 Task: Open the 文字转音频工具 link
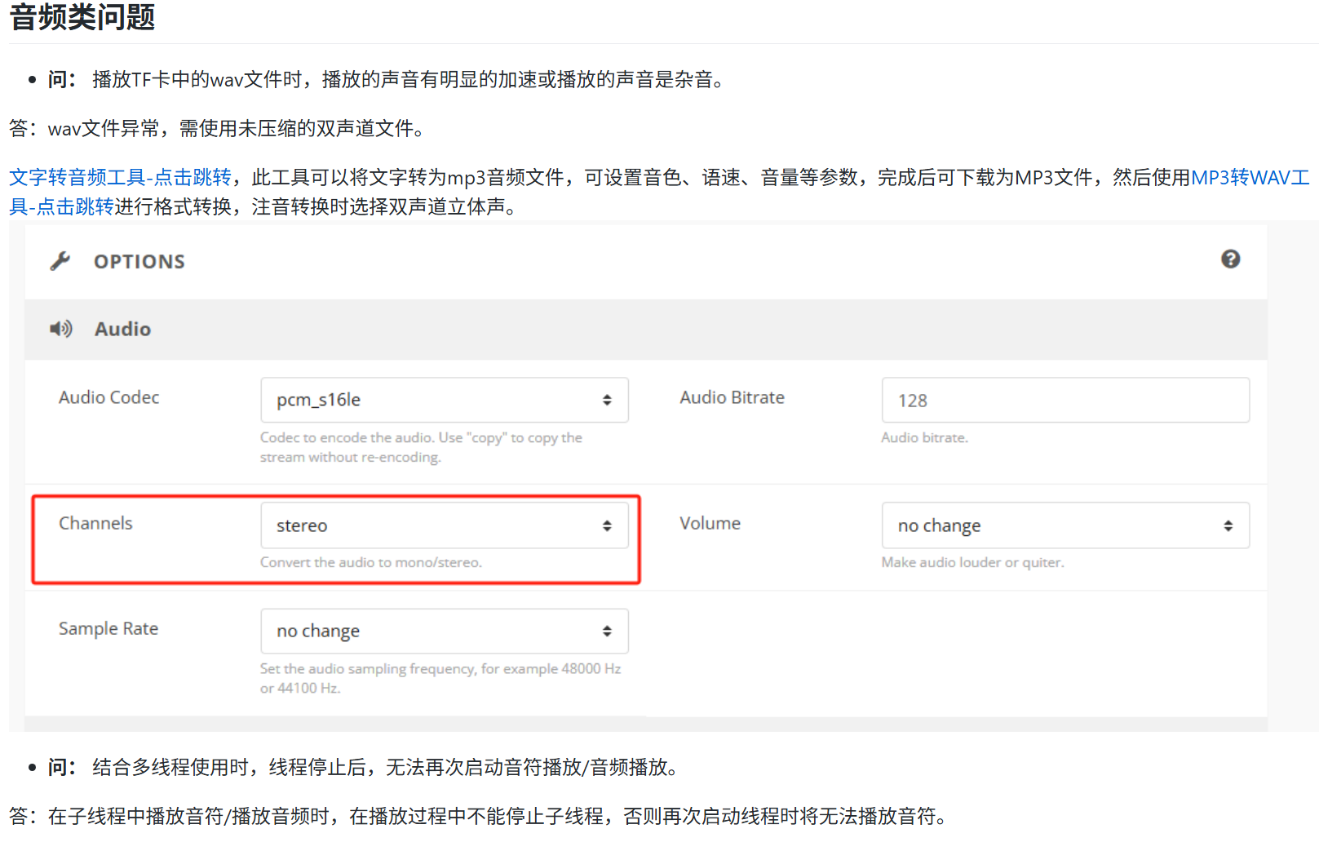point(120,177)
